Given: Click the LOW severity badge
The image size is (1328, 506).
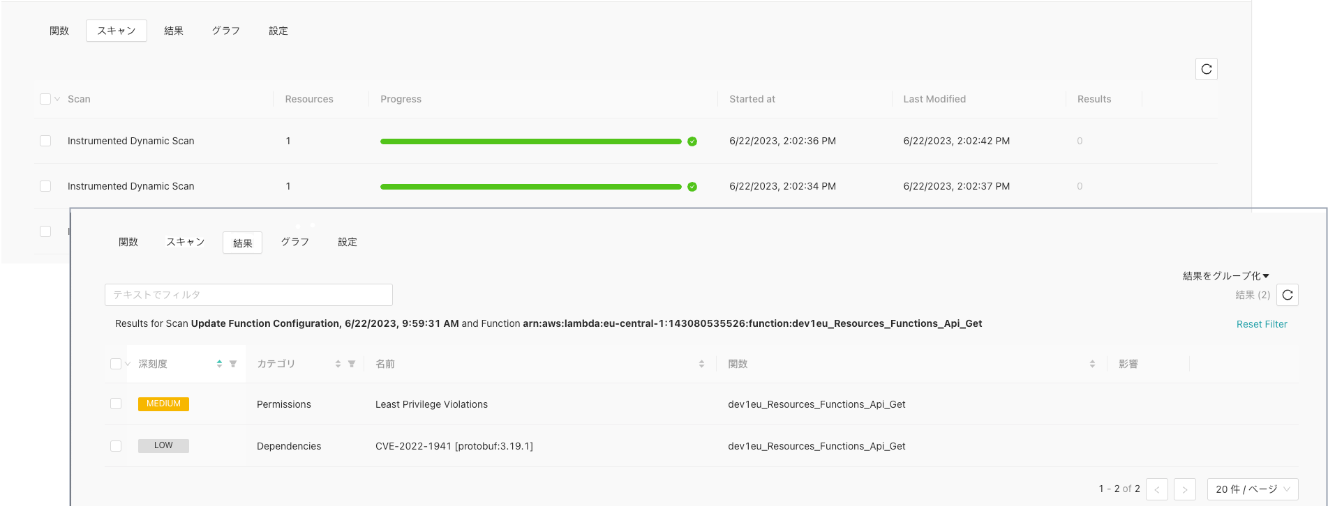Looking at the screenshot, I should [x=163, y=446].
